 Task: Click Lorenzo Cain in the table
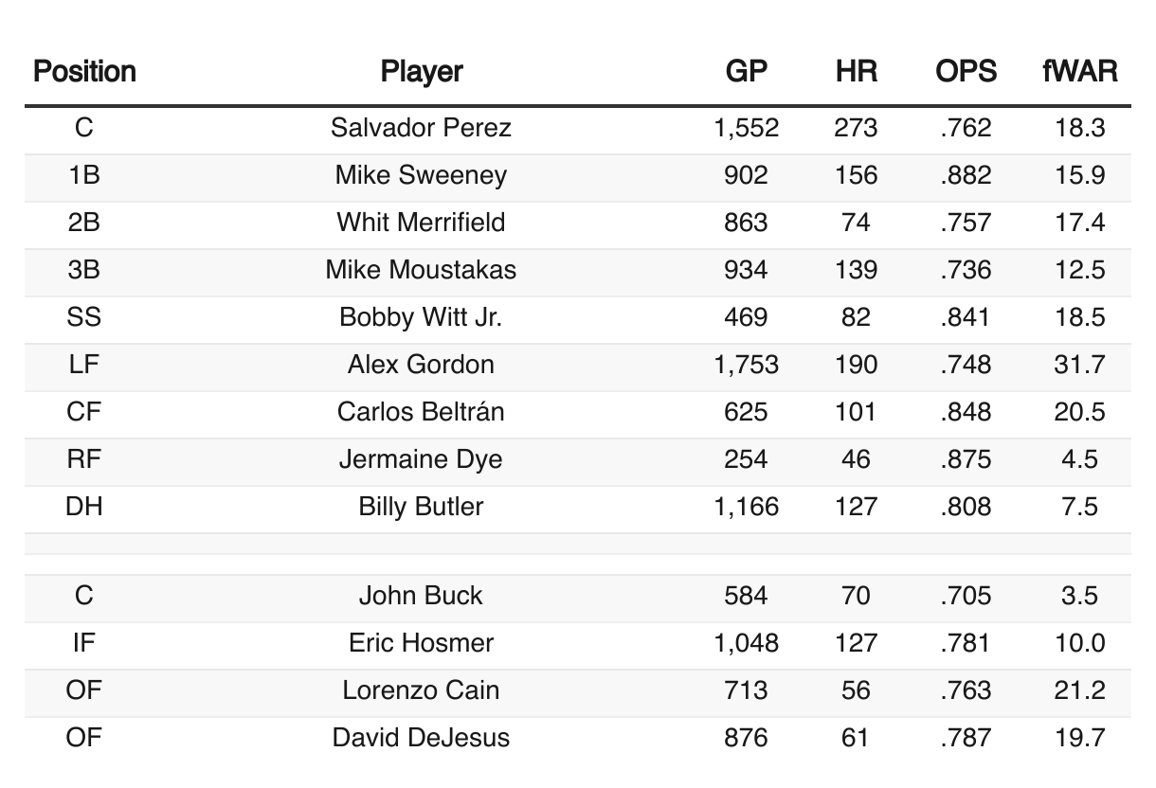pos(421,690)
